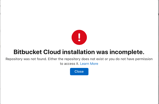Click the red exclamation error icon

[x=79, y=37]
